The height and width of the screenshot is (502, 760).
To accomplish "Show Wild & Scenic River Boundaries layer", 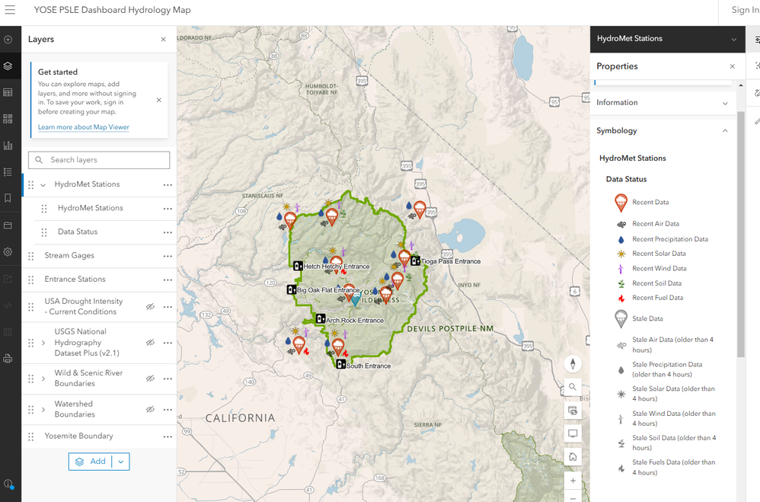I will tap(150, 379).
